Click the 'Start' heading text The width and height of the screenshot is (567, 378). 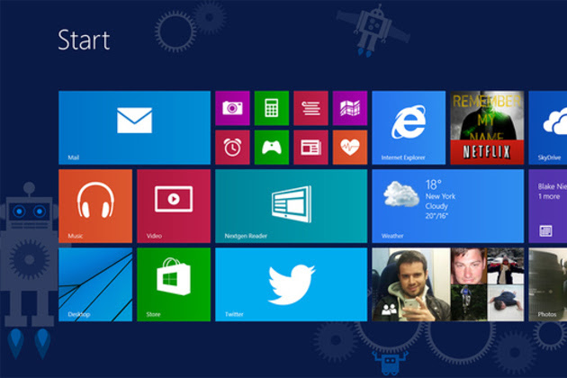tap(84, 40)
